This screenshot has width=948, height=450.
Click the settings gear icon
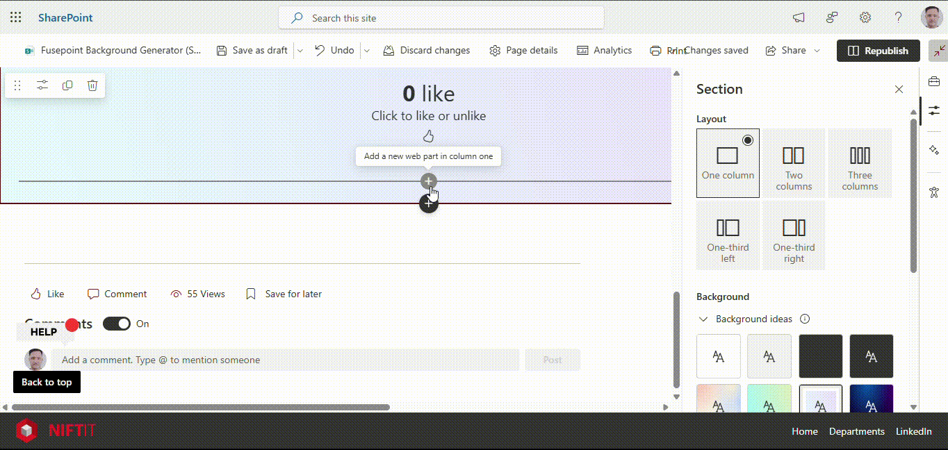pos(865,18)
